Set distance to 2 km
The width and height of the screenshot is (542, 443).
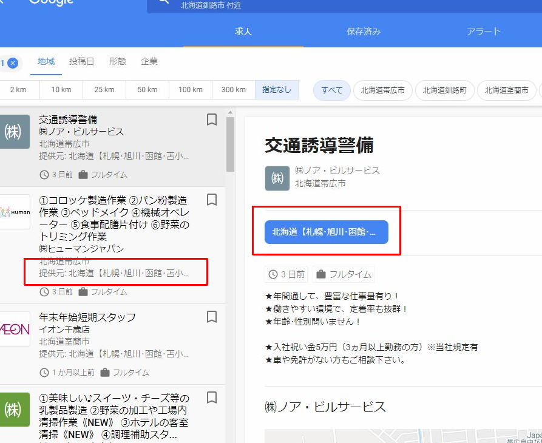click(19, 90)
